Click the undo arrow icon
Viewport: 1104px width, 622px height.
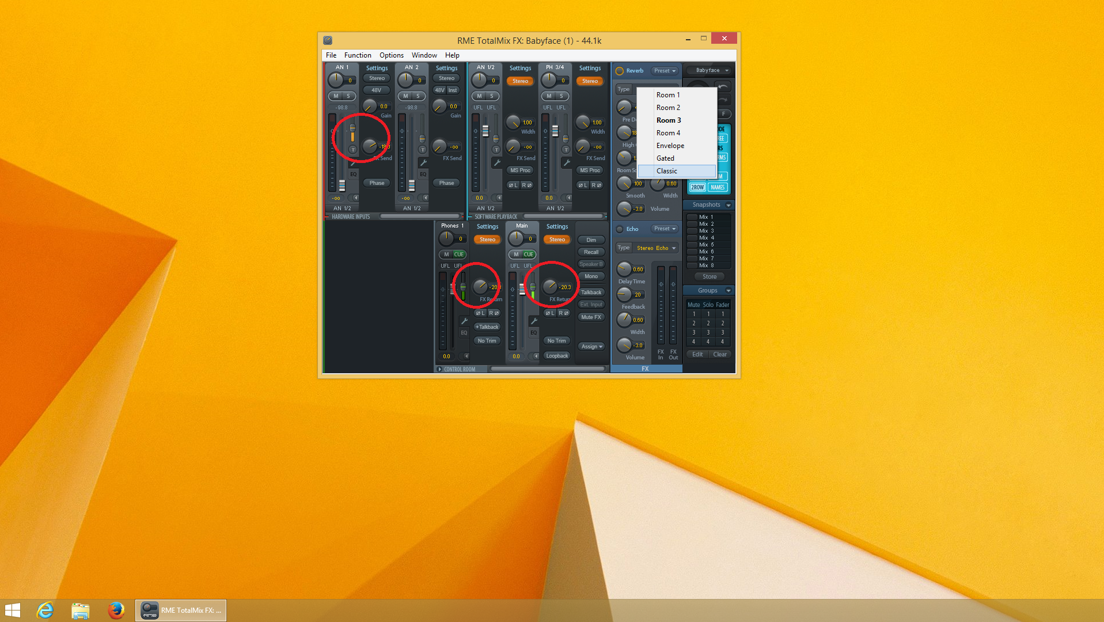coord(723,86)
